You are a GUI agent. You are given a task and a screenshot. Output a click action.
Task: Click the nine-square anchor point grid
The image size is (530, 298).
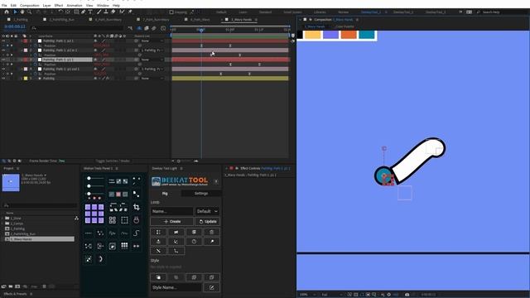[x=94, y=214]
